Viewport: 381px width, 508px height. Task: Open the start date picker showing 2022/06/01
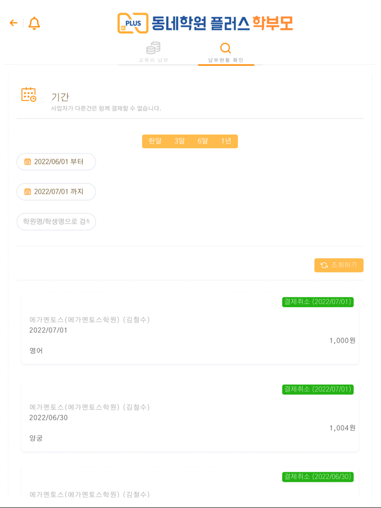click(x=56, y=162)
